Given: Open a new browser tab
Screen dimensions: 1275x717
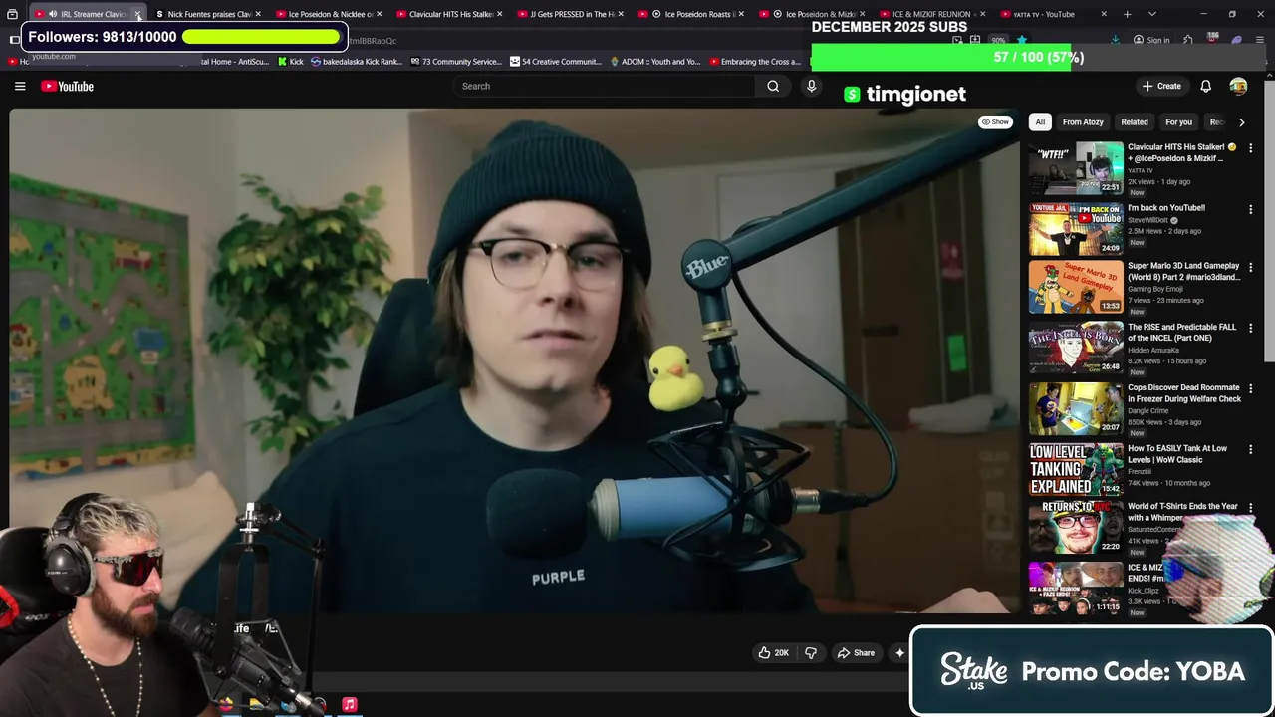Looking at the screenshot, I should (x=1127, y=14).
